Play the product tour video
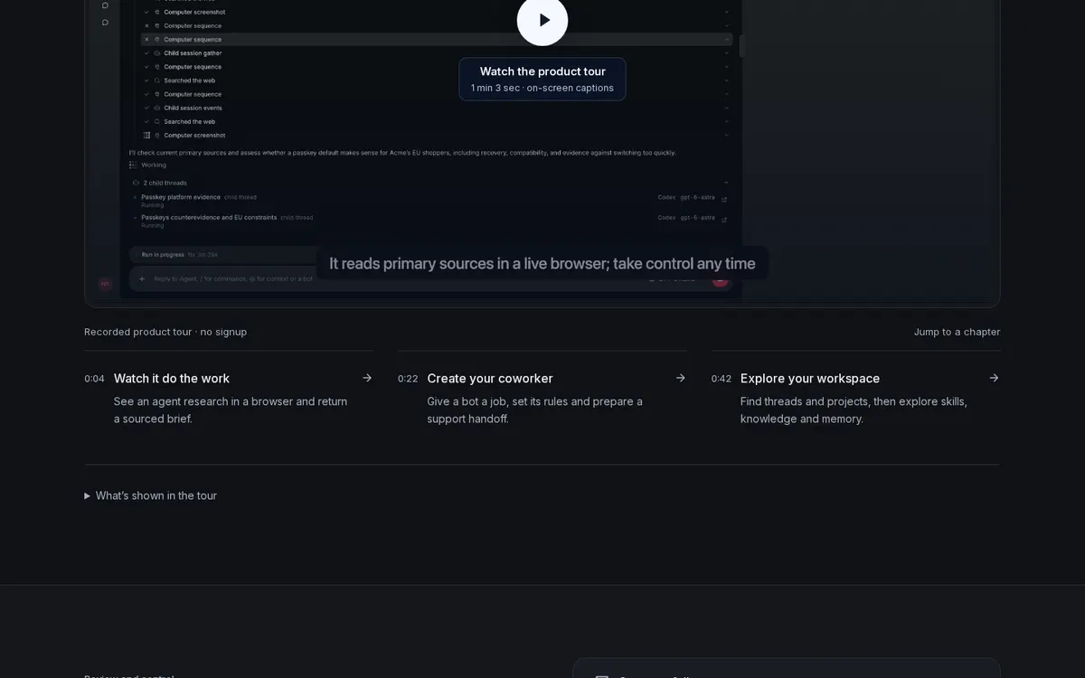Viewport: 1085px width, 678px height. (542, 20)
